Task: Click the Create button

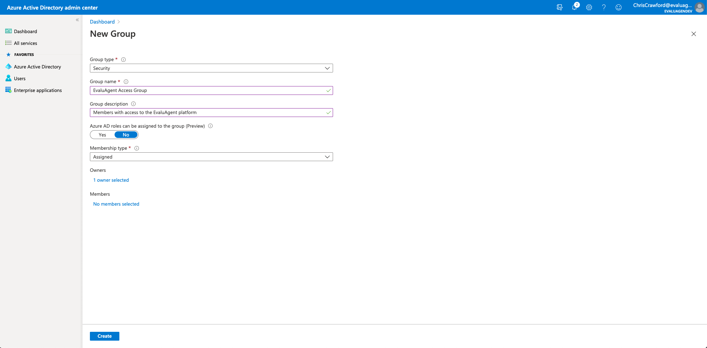Action: (105, 336)
